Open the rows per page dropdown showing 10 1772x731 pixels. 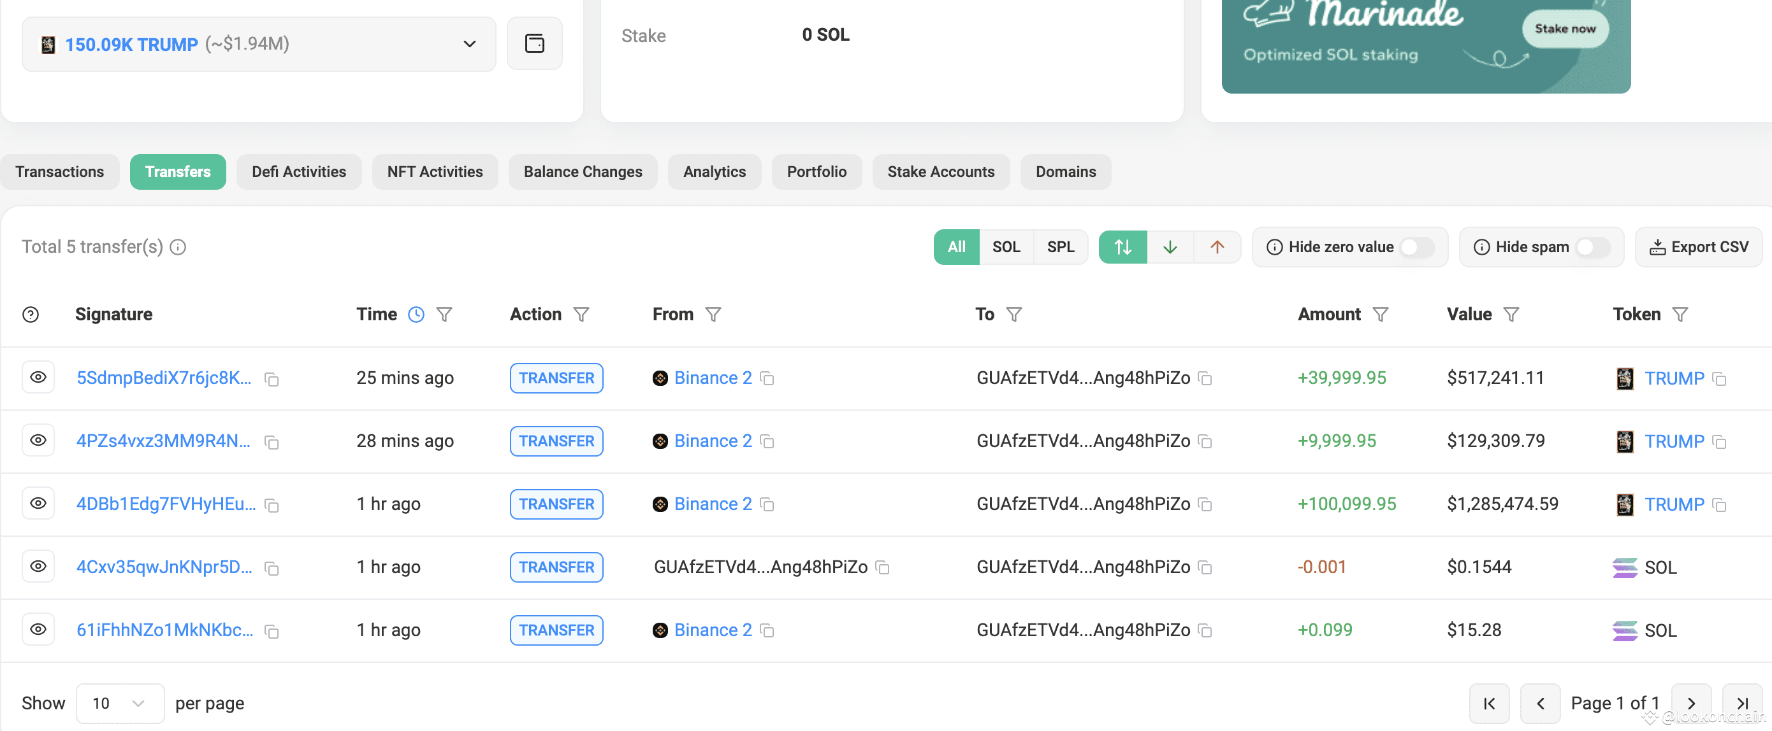120,703
